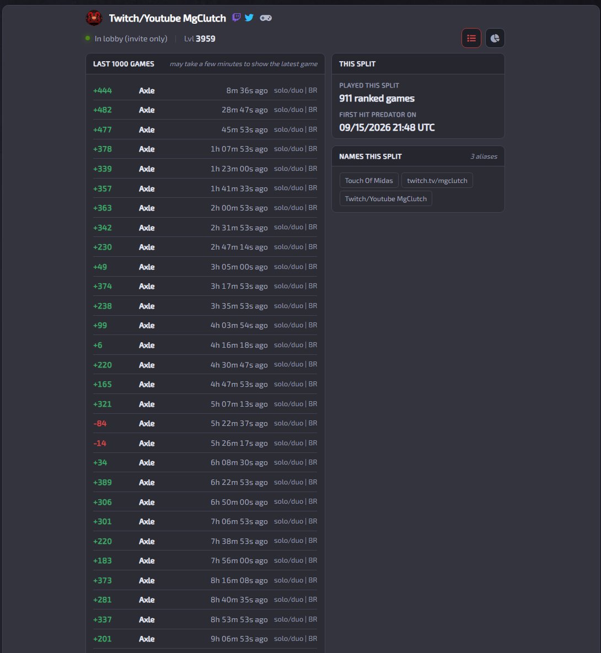Click the Lvl 3959 level text
Viewport: 601px width, 653px height.
200,39
